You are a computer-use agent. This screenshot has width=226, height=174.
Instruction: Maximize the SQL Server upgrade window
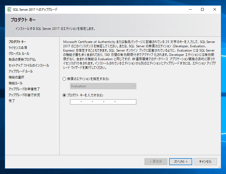pyautogui.click(x=202, y=10)
